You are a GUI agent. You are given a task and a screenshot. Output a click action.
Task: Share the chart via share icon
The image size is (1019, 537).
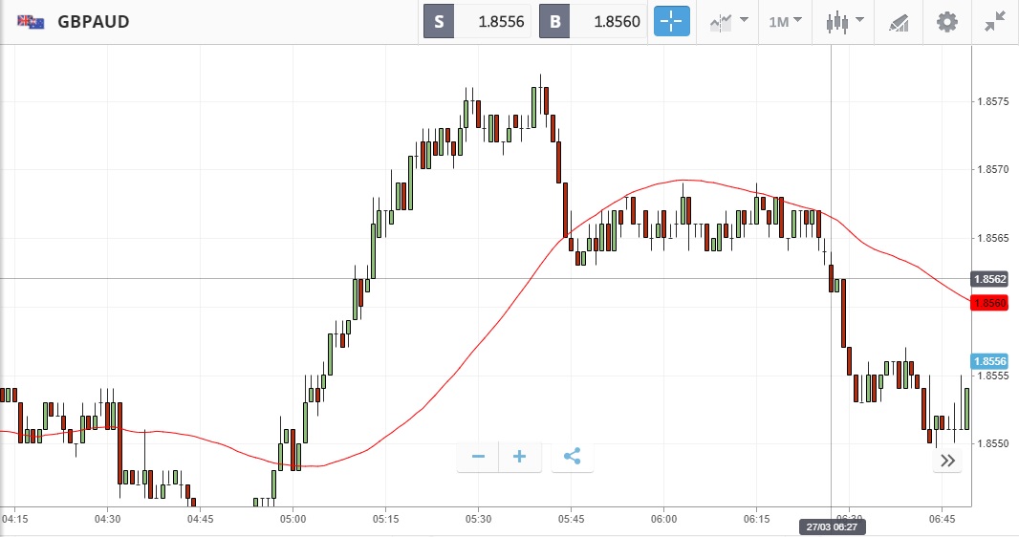[572, 457]
